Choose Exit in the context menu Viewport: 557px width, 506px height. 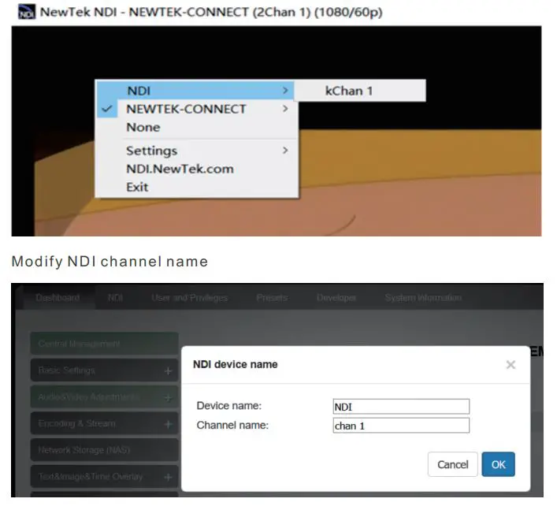(137, 187)
